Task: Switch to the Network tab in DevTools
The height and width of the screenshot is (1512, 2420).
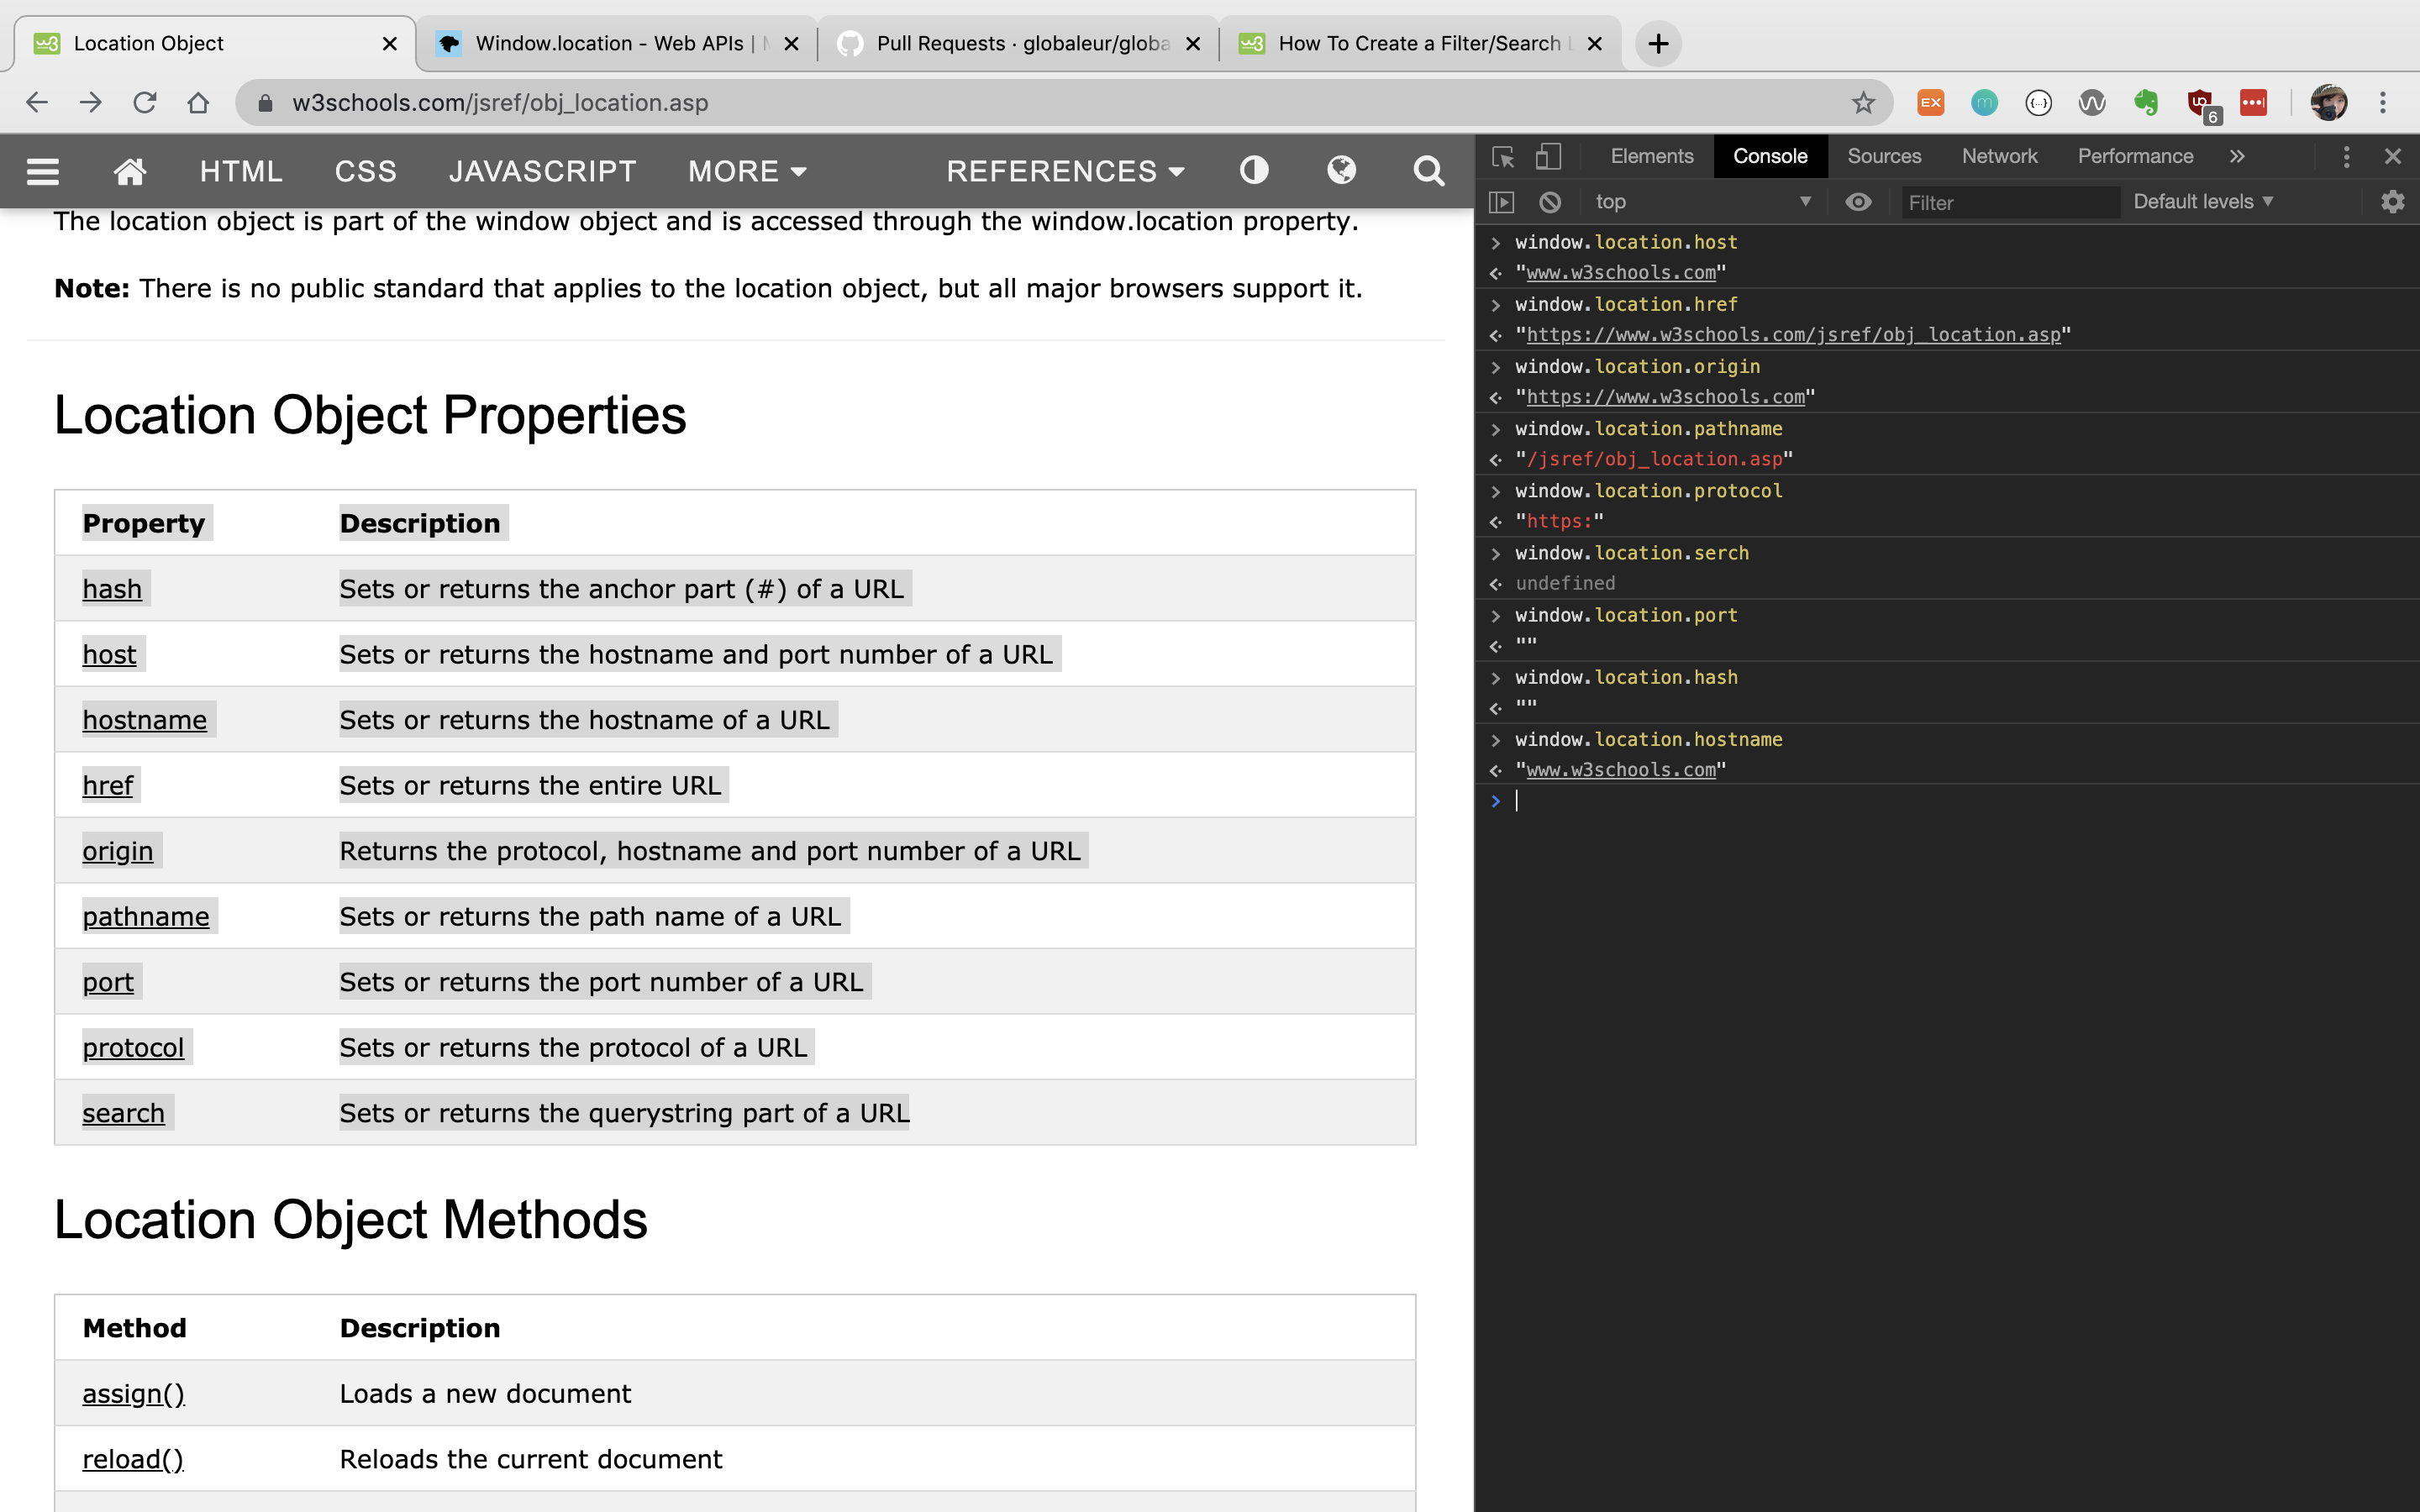Action: tap(1998, 156)
